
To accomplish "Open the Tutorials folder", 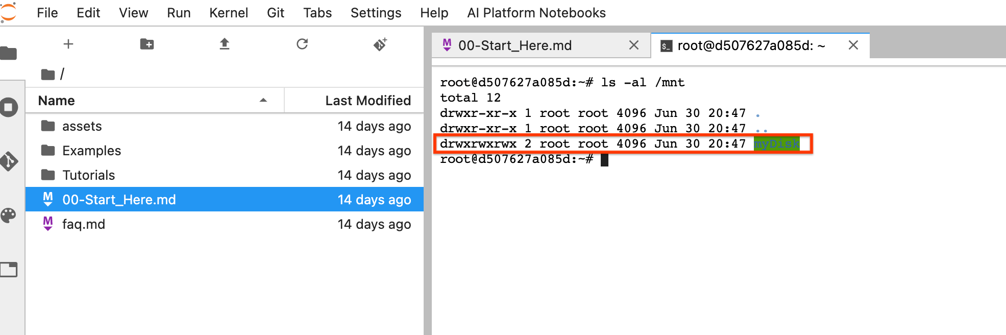I will point(88,175).
